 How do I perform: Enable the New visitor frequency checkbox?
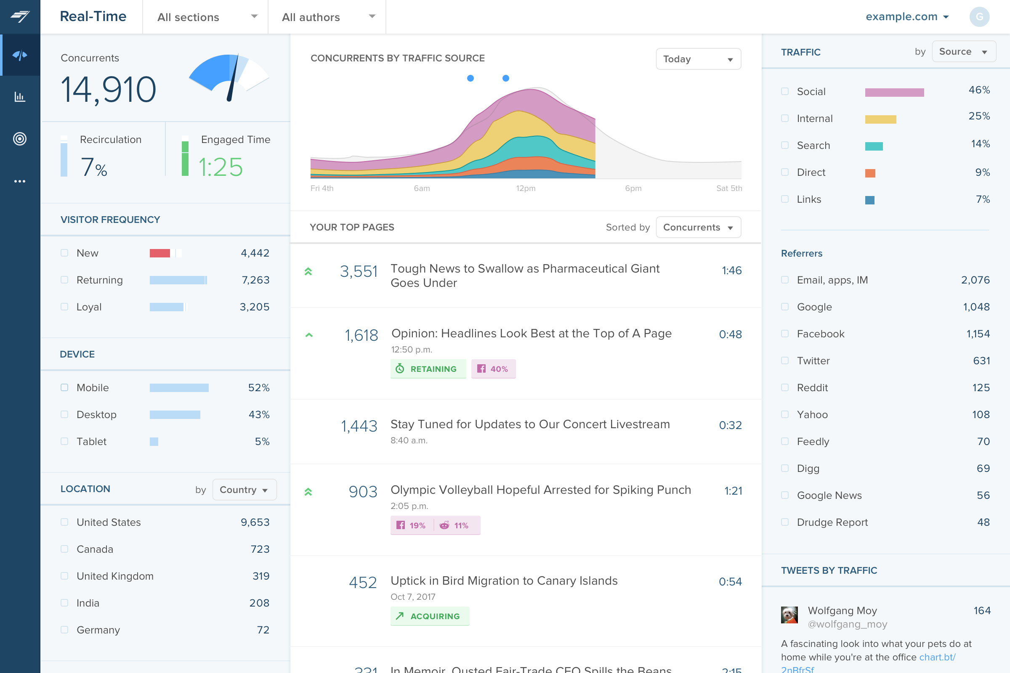(65, 252)
